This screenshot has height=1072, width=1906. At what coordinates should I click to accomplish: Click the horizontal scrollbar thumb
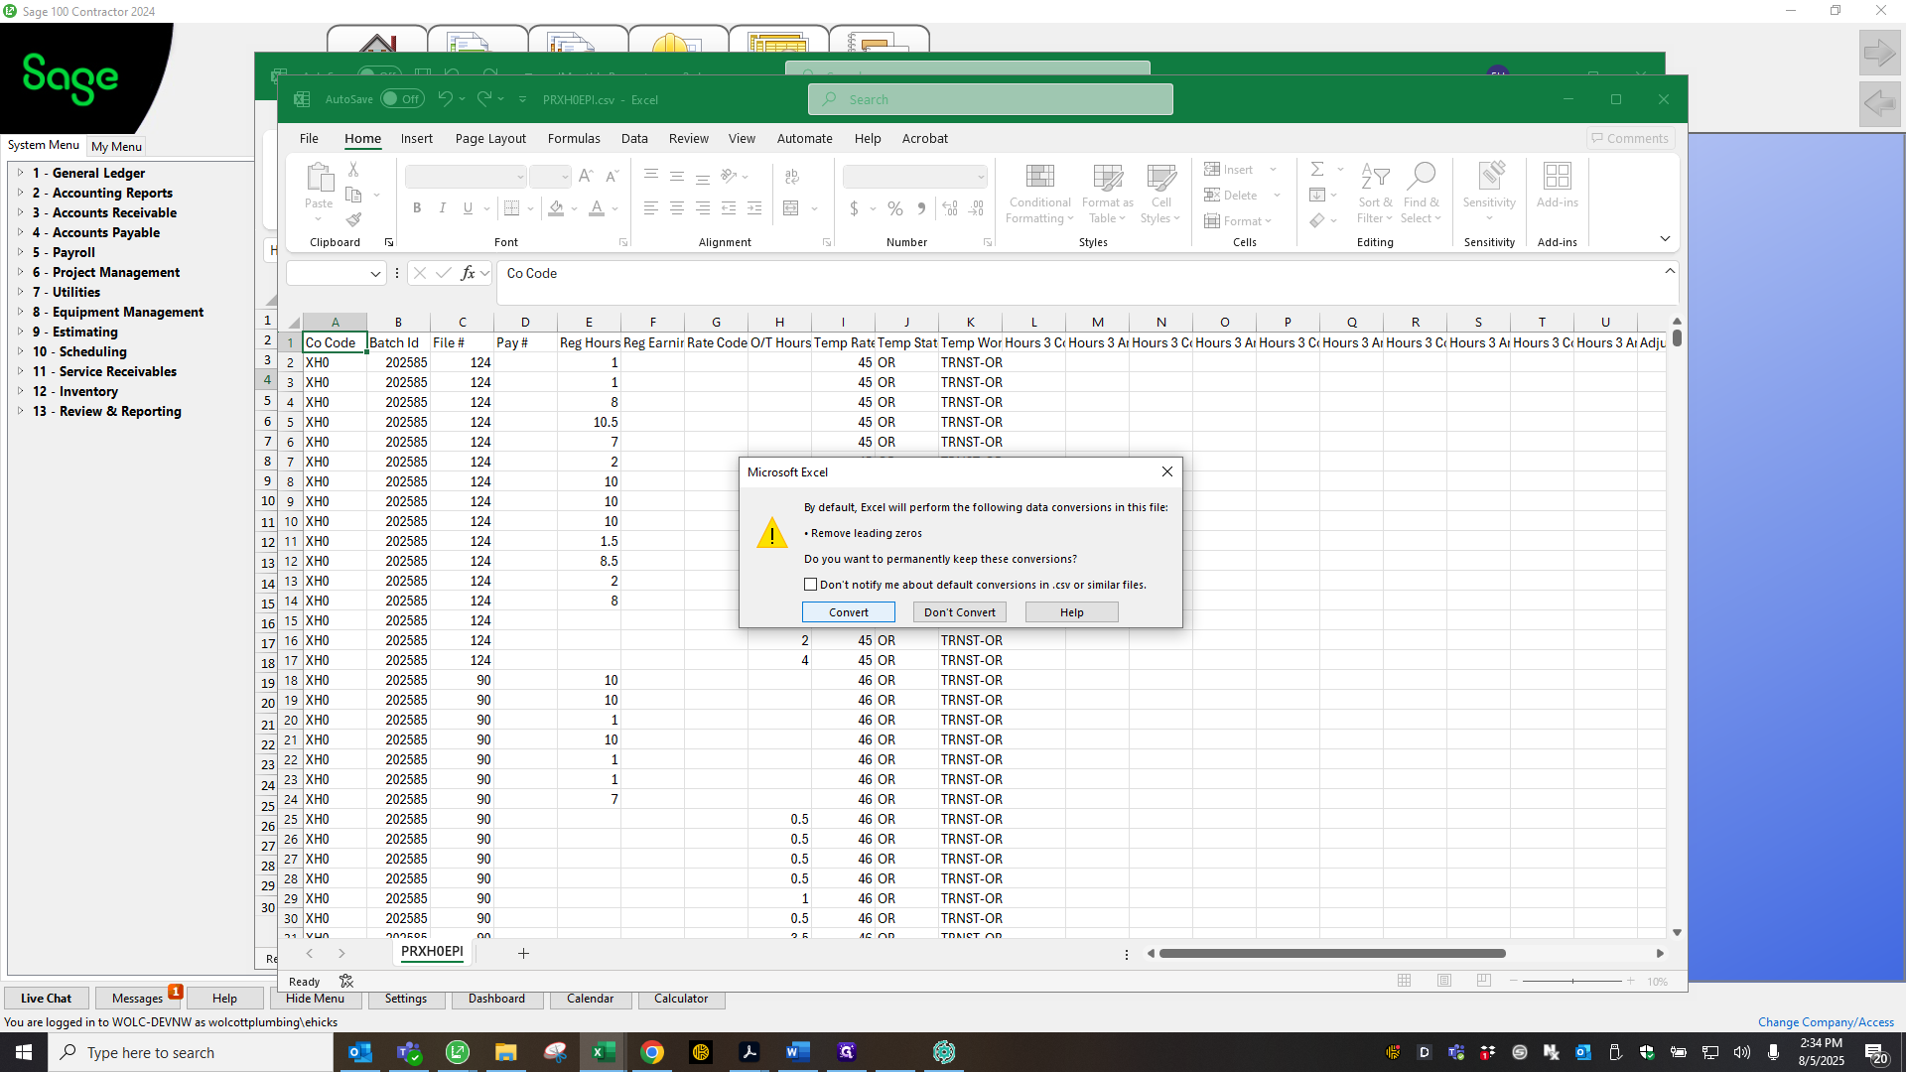pos(1332,954)
